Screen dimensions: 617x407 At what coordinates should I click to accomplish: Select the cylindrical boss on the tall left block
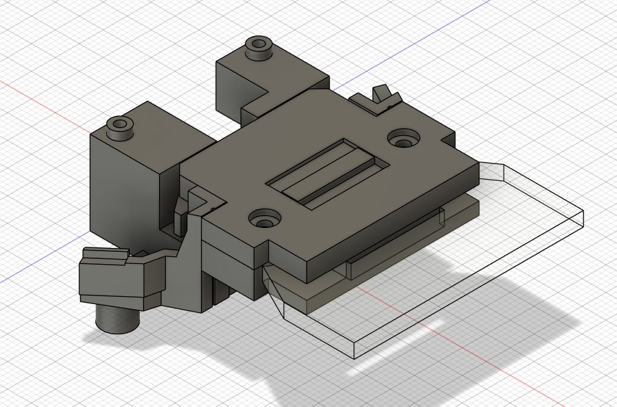[120, 128]
